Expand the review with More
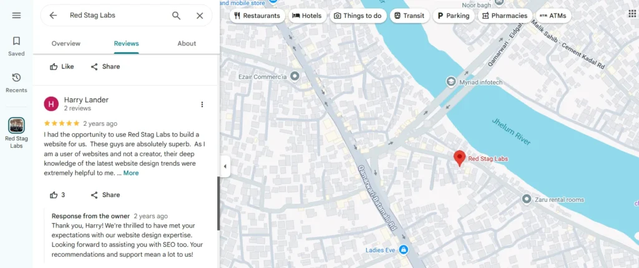The height and width of the screenshot is (268, 639). [131, 173]
